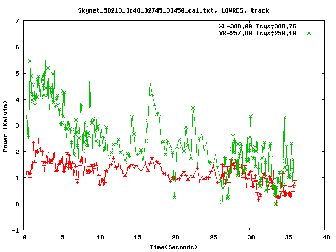
Task: Click x-axis tick label 25
Action: click(213, 237)
